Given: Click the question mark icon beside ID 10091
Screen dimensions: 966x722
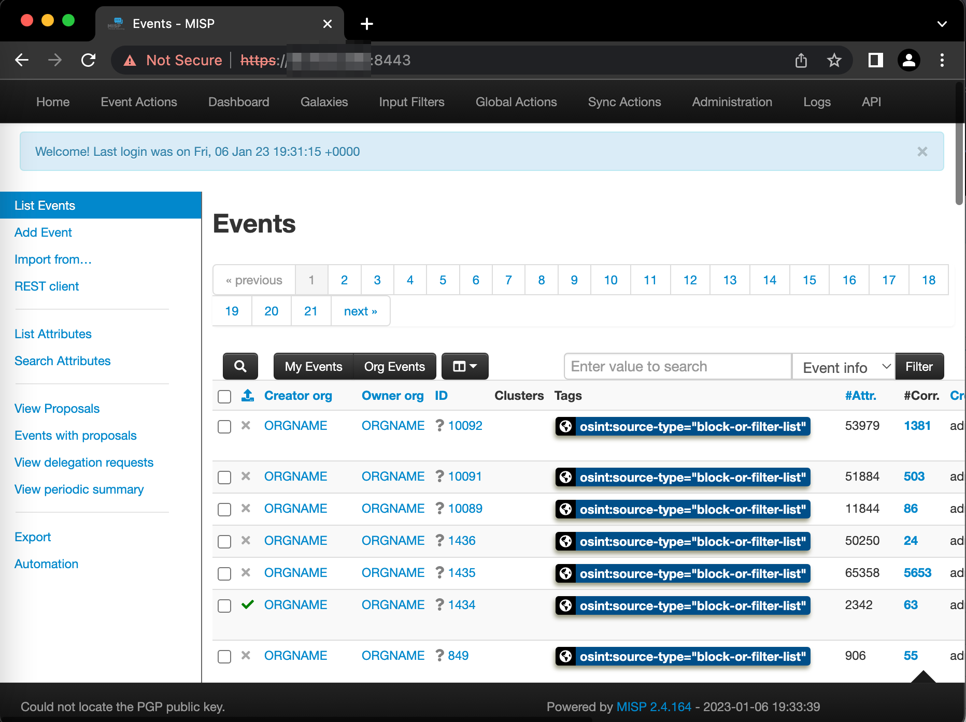Looking at the screenshot, I should (439, 476).
